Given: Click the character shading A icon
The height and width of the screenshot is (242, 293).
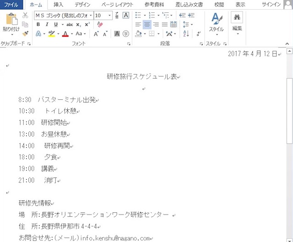Looking at the screenshot, I should 117,33.
